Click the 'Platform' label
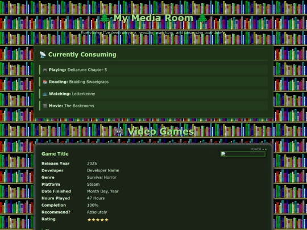The height and width of the screenshot is (230, 307). click(x=51, y=185)
